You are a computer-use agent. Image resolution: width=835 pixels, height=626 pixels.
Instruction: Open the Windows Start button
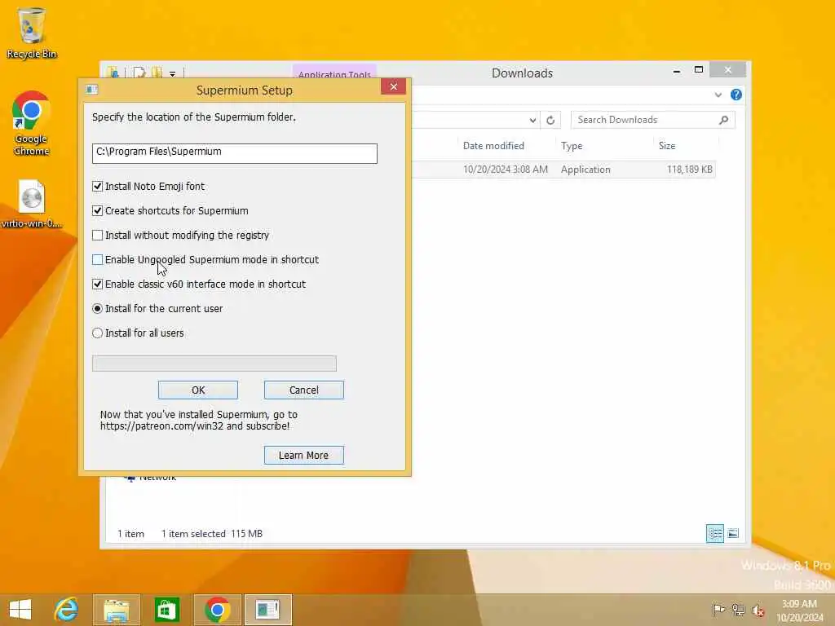pos(20,610)
